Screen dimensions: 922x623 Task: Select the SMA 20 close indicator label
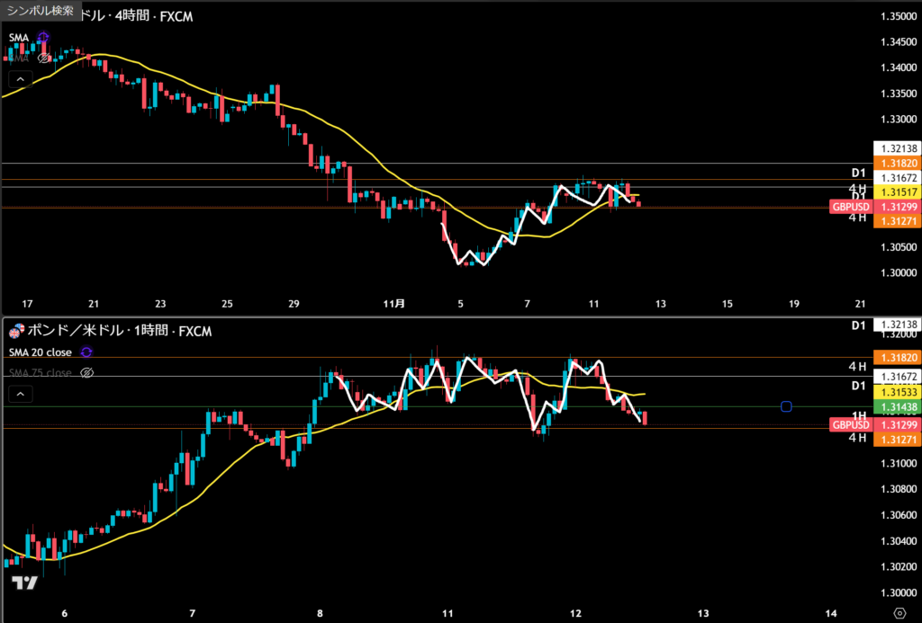pyautogui.click(x=40, y=352)
